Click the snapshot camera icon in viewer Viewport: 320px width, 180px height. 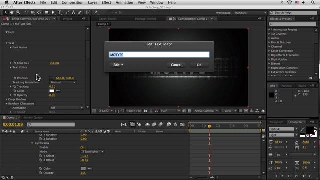[145, 111]
